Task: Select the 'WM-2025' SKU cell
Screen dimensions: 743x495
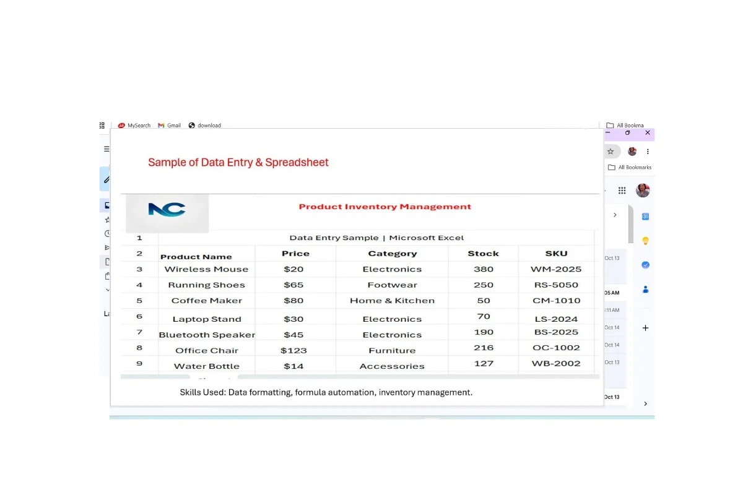Action: click(556, 269)
